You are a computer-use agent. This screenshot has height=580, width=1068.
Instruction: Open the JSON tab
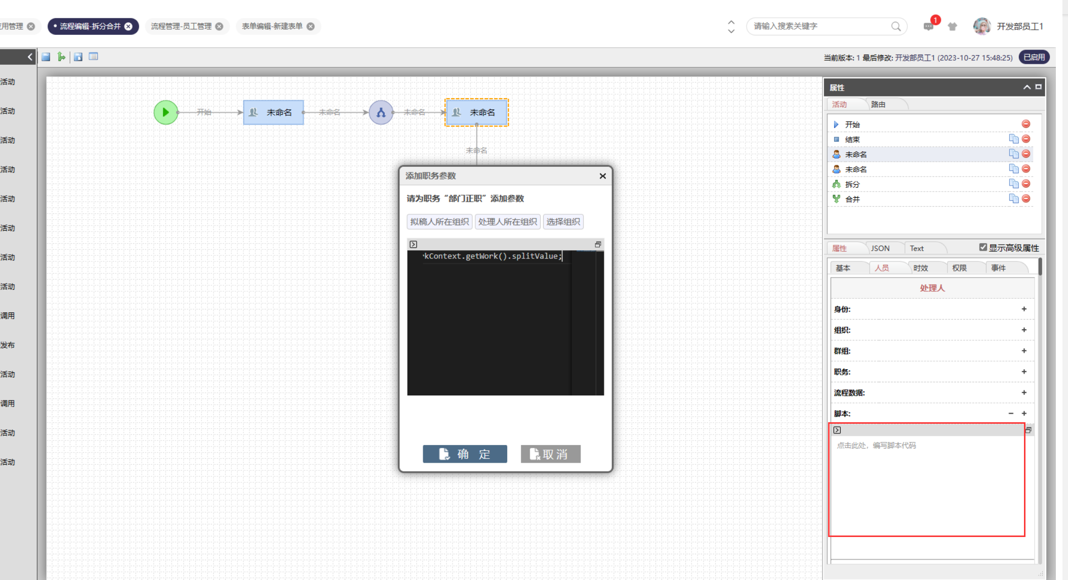click(880, 248)
